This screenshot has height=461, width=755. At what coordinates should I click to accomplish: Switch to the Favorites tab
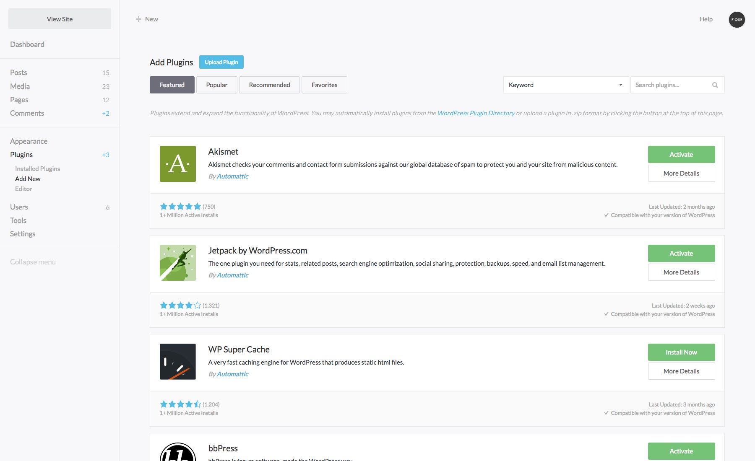tap(324, 85)
